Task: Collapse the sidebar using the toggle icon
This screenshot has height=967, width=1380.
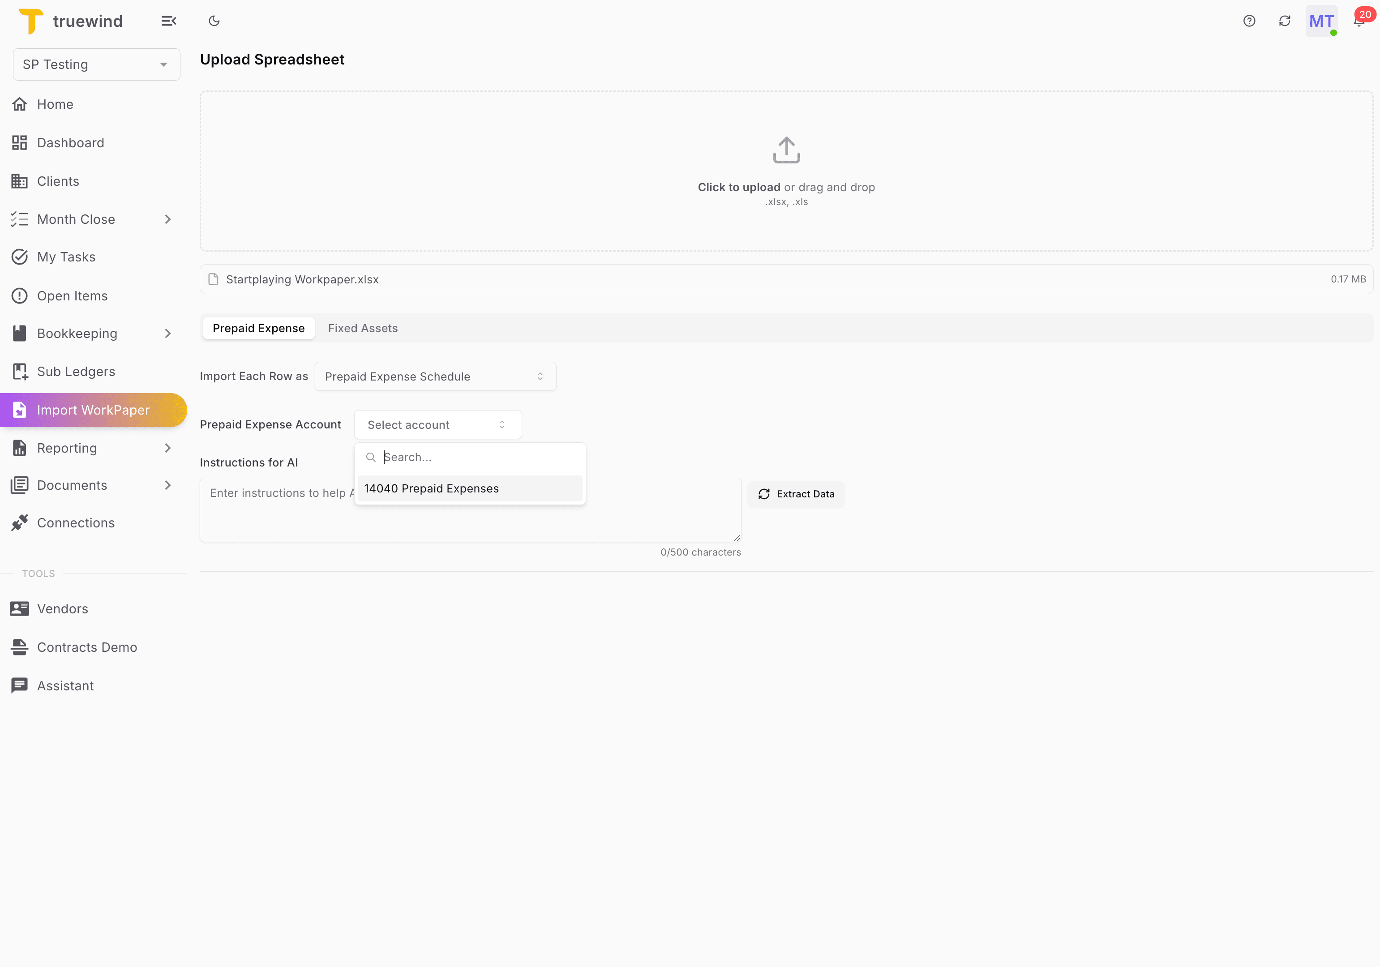Action: tap(169, 21)
